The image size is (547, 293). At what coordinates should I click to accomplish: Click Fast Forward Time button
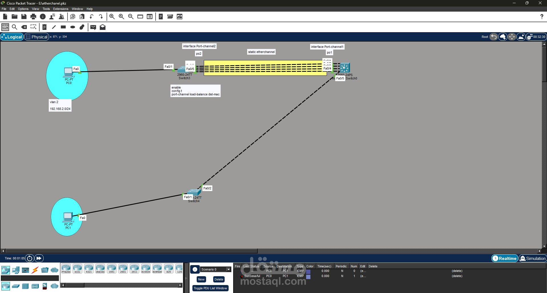(x=39, y=258)
